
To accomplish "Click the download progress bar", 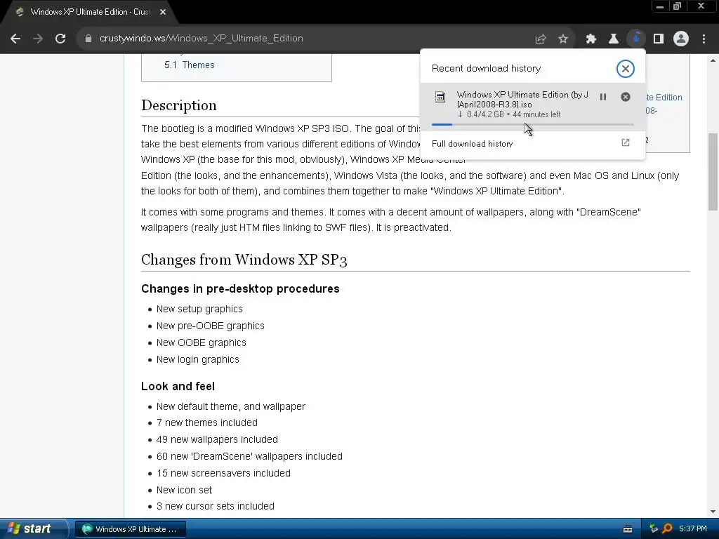I will pos(533,125).
